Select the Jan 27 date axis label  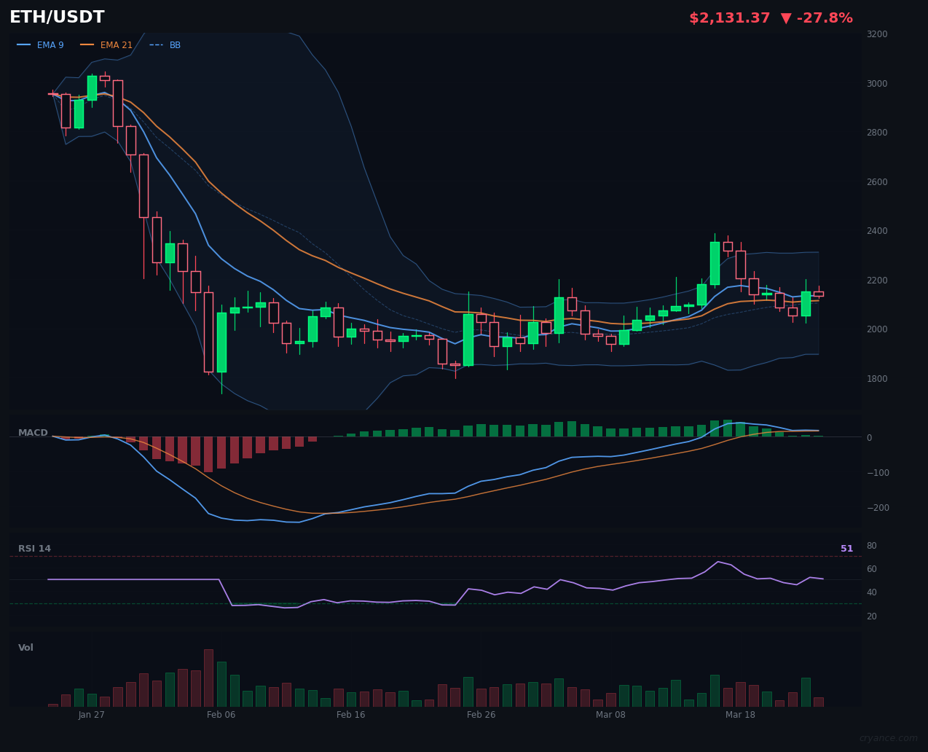click(92, 715)
